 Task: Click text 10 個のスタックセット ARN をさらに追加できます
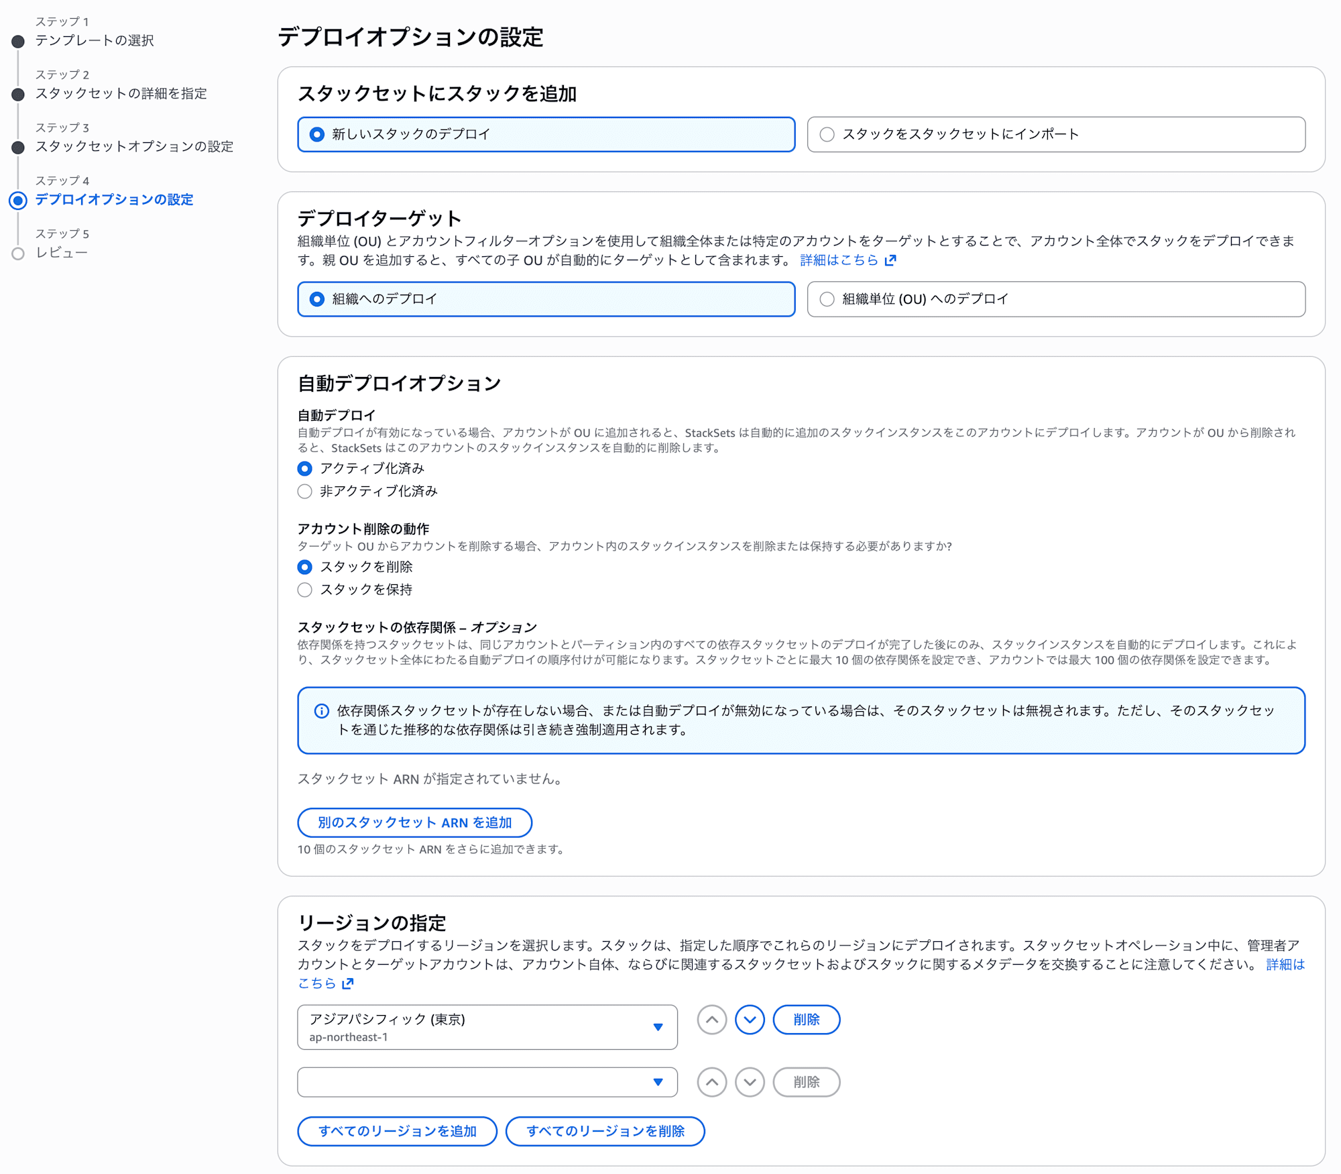432,849
